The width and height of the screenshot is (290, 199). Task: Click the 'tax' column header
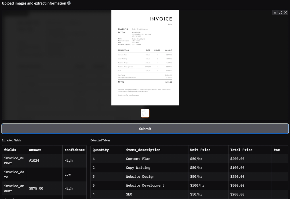(277, 150)
